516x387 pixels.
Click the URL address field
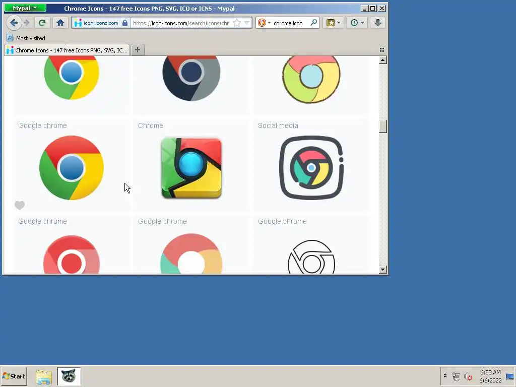click(181, 23)
